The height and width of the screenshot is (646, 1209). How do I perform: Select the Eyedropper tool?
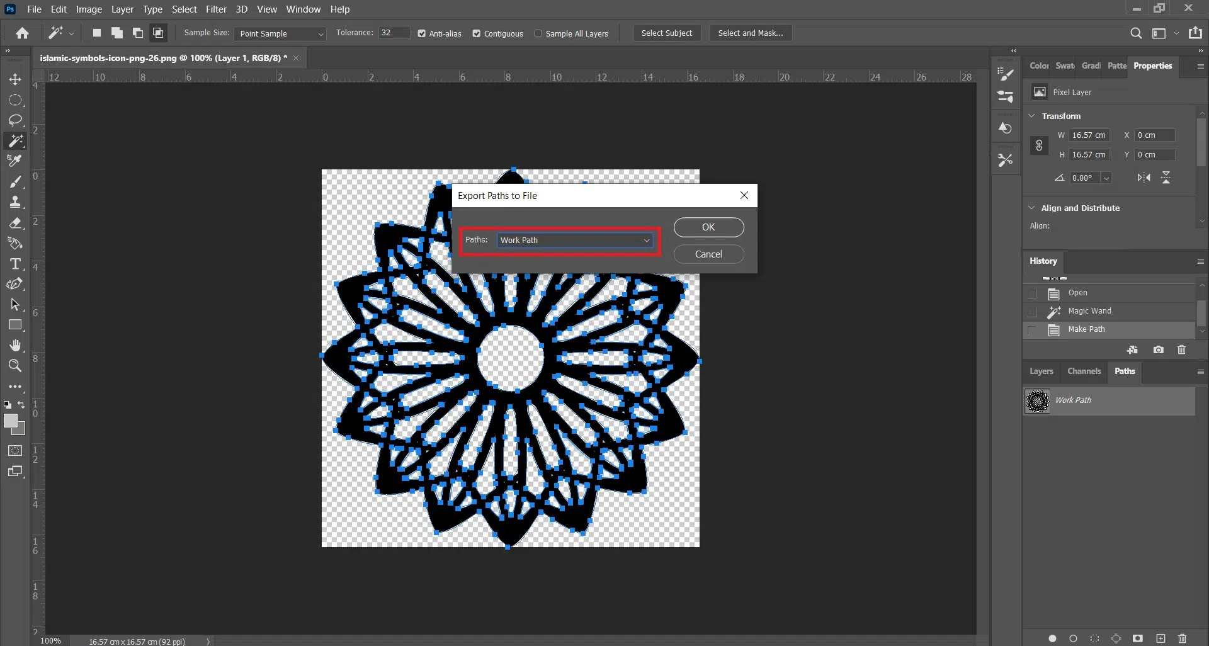tap(15, 161)
